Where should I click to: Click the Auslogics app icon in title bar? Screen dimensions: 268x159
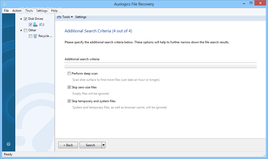click(5, 4)
